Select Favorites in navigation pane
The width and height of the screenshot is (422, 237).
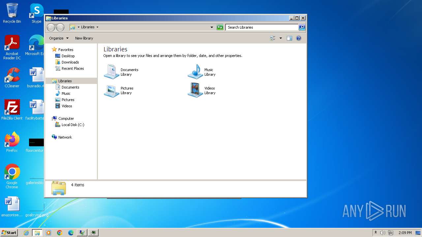click(x=66, y=50)
